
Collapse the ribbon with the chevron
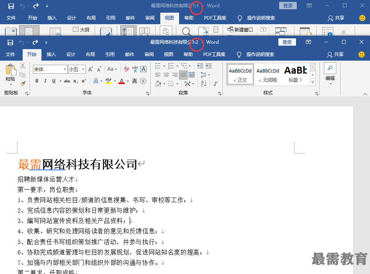click(x=365, y=94)
